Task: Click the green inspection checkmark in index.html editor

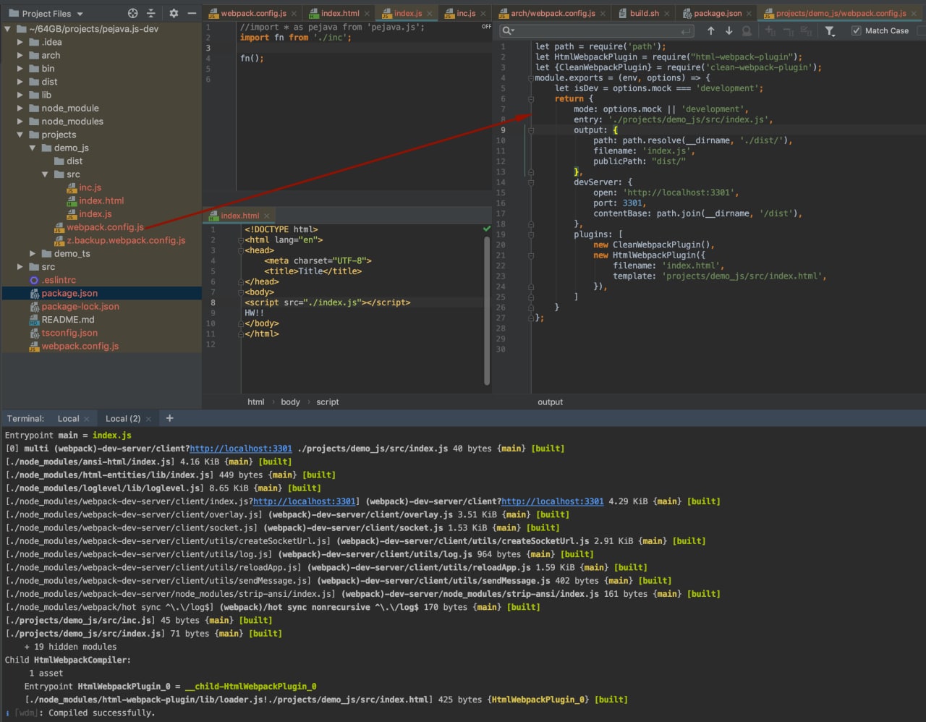Action: coord(487,229)
